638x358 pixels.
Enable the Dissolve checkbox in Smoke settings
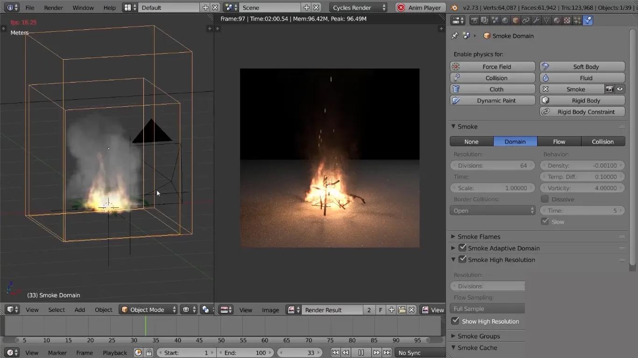pyautogui.click(x=545, y=199)
